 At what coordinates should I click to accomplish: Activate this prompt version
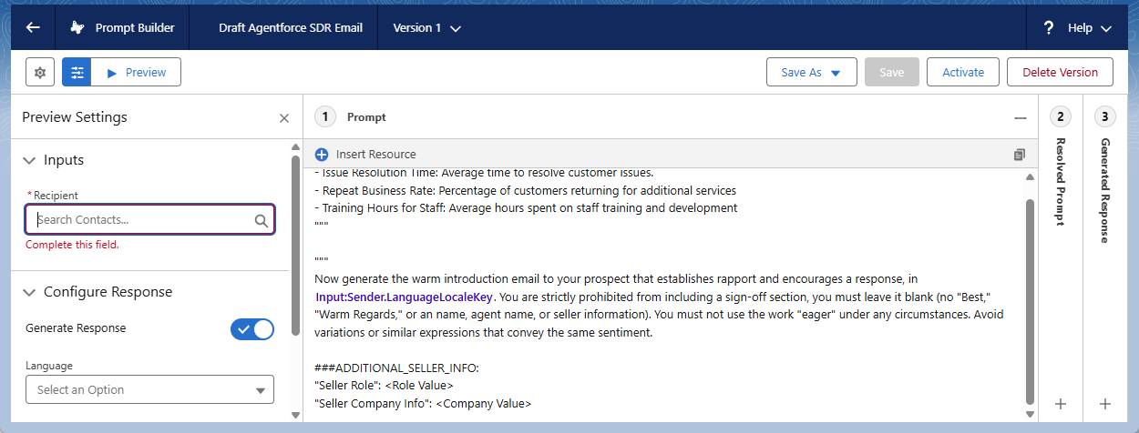(963, 73)
